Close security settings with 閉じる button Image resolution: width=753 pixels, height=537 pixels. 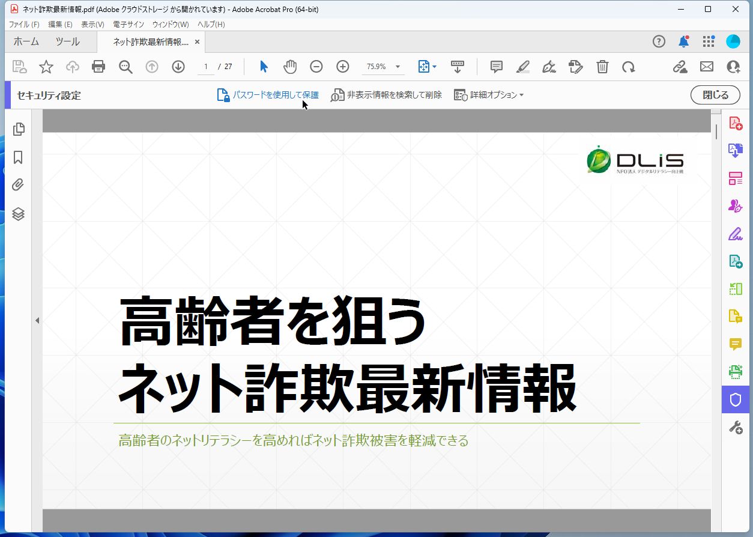(715, 94)
